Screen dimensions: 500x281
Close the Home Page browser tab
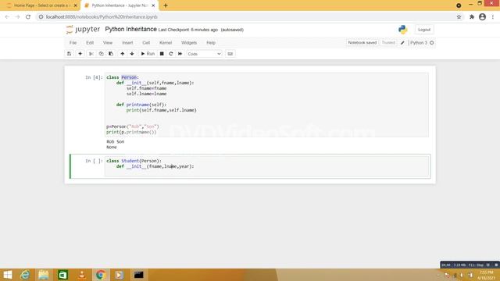point(76,5)
